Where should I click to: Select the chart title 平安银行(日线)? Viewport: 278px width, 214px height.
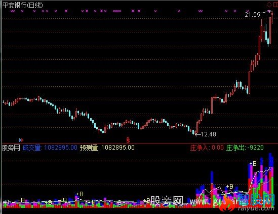point(22,5)
